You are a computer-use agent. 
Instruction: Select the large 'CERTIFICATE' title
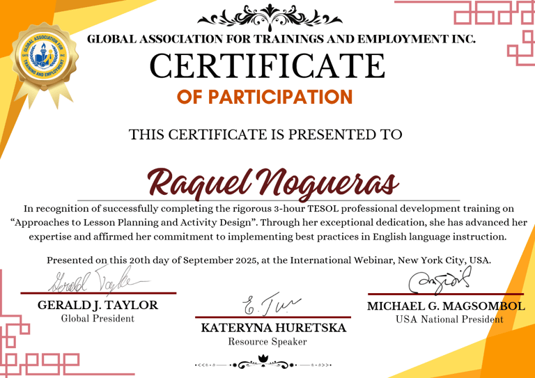click(267, 65)
